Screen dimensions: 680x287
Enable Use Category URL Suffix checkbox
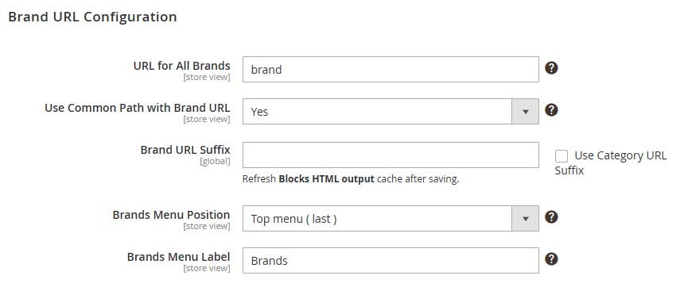coord(561,156)
